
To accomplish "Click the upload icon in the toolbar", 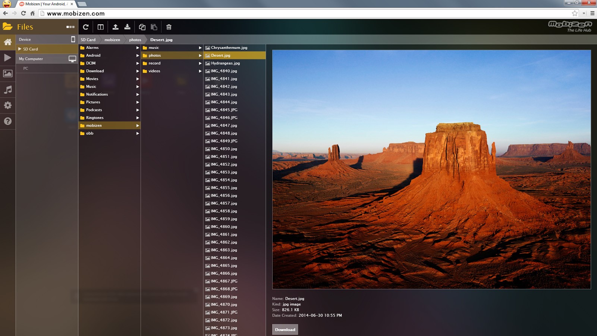I will 116,27.
